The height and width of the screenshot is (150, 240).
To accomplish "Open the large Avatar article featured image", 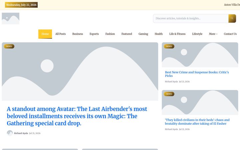I will coord(80,71).
